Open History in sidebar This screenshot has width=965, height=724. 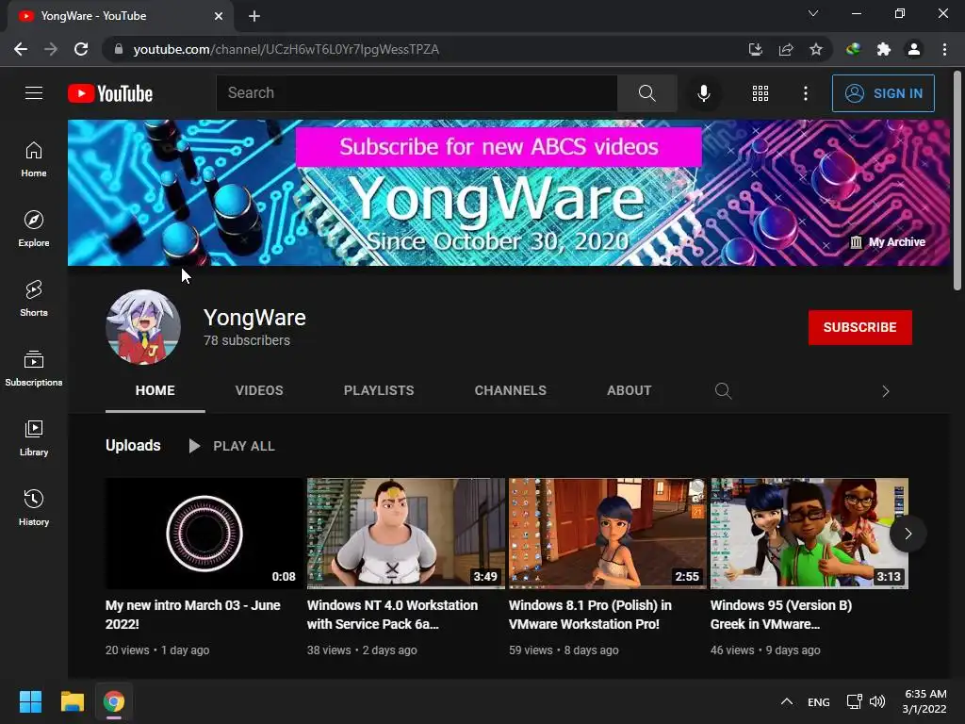click(34, 508)
